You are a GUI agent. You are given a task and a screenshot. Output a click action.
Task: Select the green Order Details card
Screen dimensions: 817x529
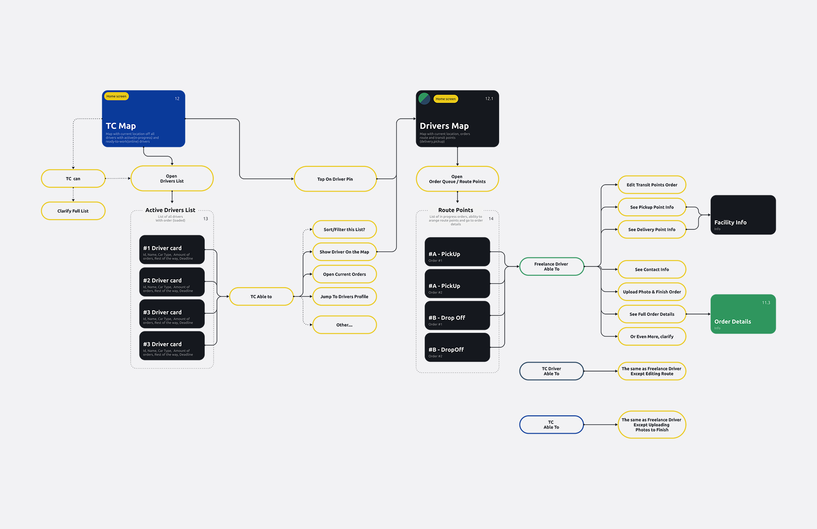coord(743,314)
